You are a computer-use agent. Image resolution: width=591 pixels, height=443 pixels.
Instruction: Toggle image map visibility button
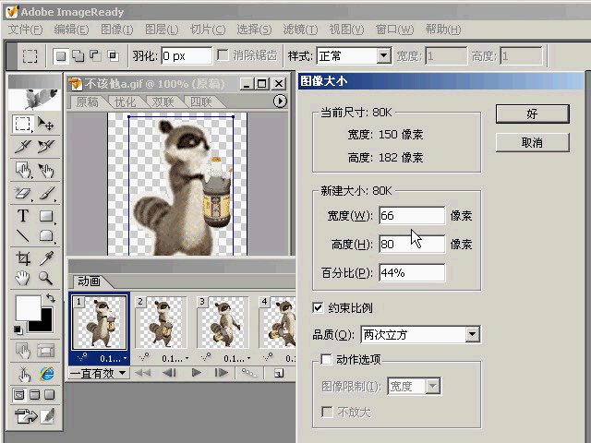pyautogui.click(x=22, y=351)
